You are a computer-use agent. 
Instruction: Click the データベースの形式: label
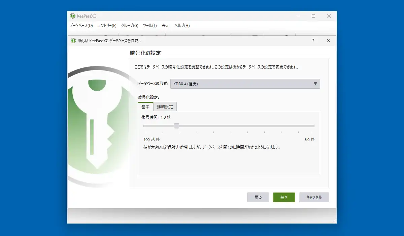[x=153, y=84]
